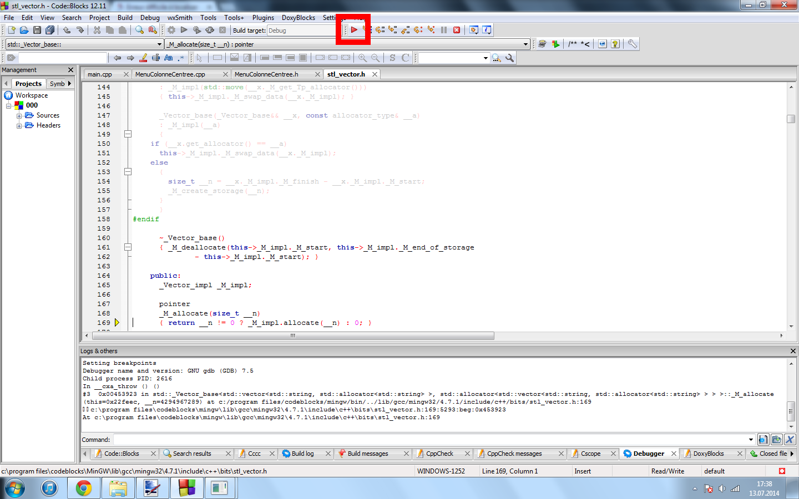
Task: Click the Find magnifier icon
Action: click(139, 30)
